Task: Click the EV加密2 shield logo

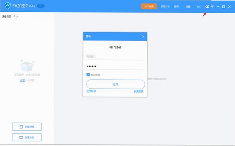Action: point(8,6)
